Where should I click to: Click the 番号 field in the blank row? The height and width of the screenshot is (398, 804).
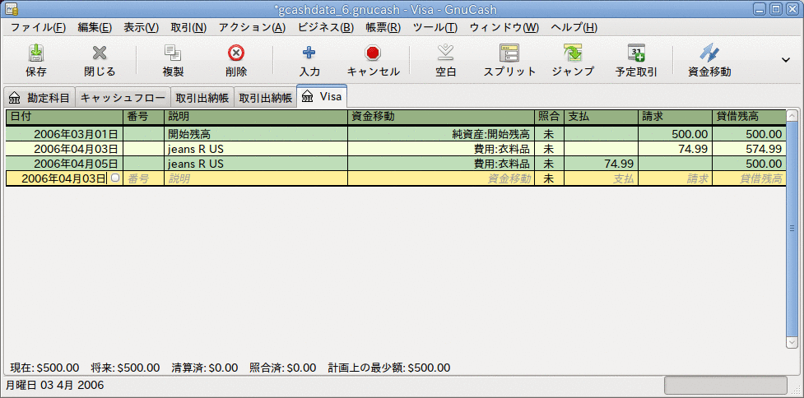pyautogui.click(x=143, y=178)
